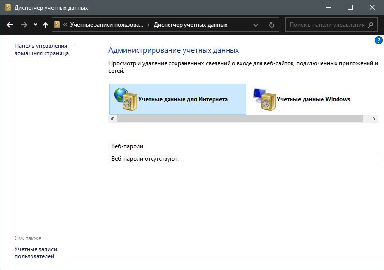Open the recent locations dropdown arrow
This screenshot has width=384, height=270.
(x=35, y=25)
